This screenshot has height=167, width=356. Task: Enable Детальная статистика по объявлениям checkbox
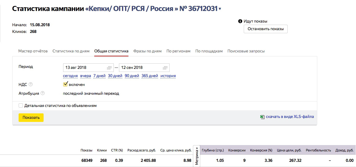21,105
